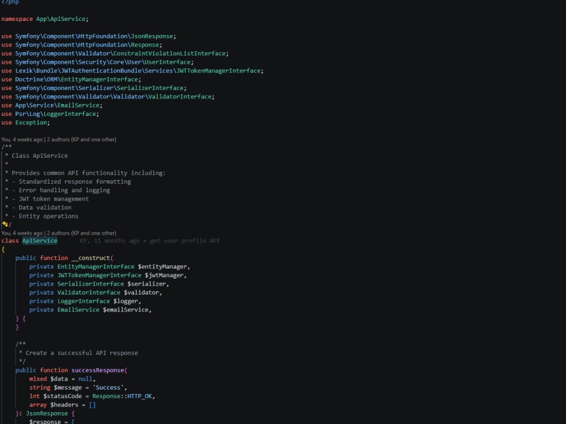Image resolution: width=566 pixels, height=424 pixels.
Task: Click the 'Entity operations' comment line
Action: (x=48, y=217)
